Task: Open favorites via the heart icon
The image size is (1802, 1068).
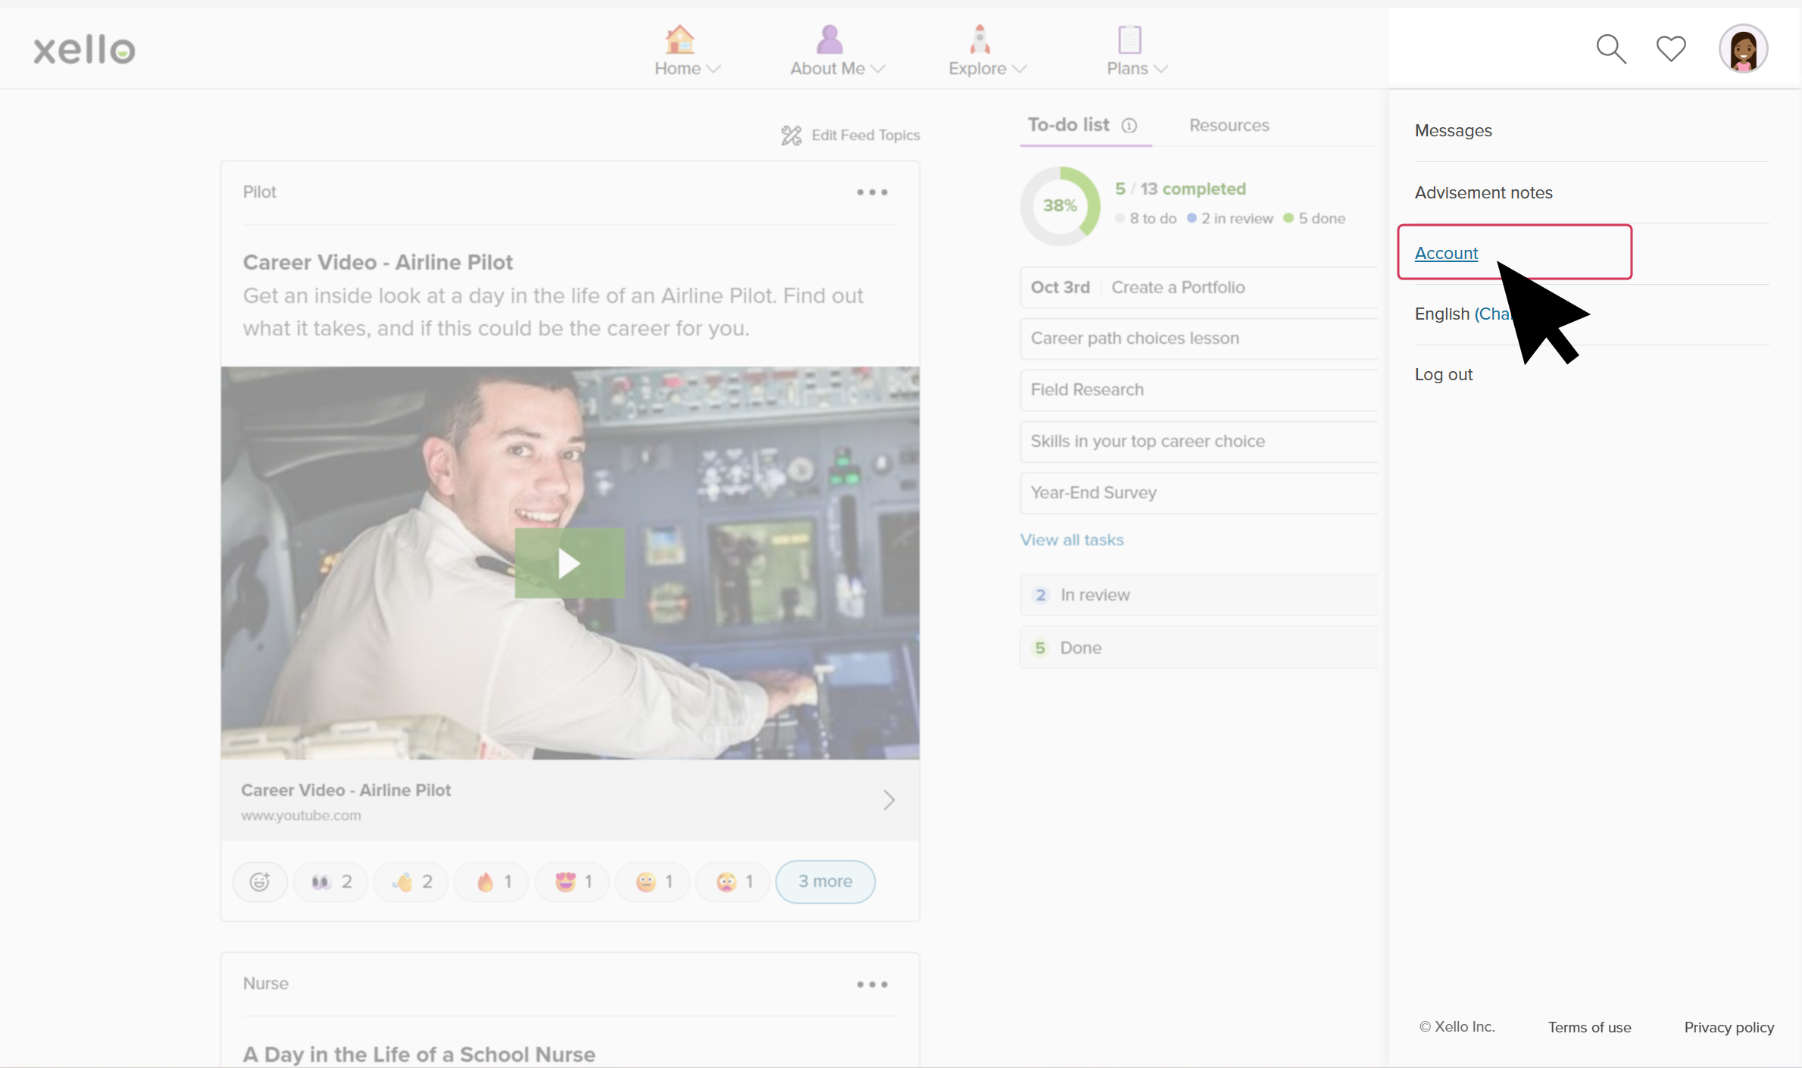Action: (1671, 48)
